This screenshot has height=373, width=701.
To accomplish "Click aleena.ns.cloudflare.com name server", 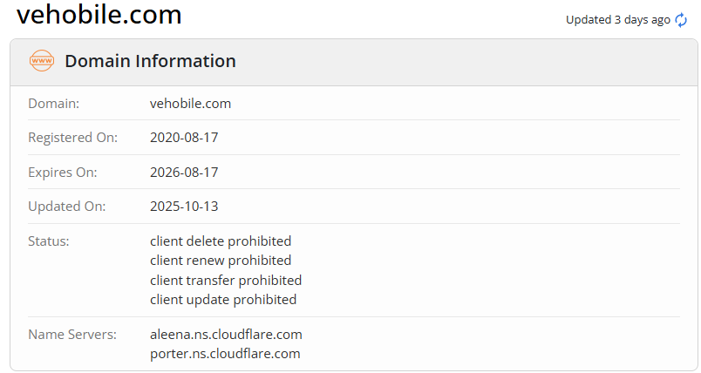I will click(x=226, y=334).
